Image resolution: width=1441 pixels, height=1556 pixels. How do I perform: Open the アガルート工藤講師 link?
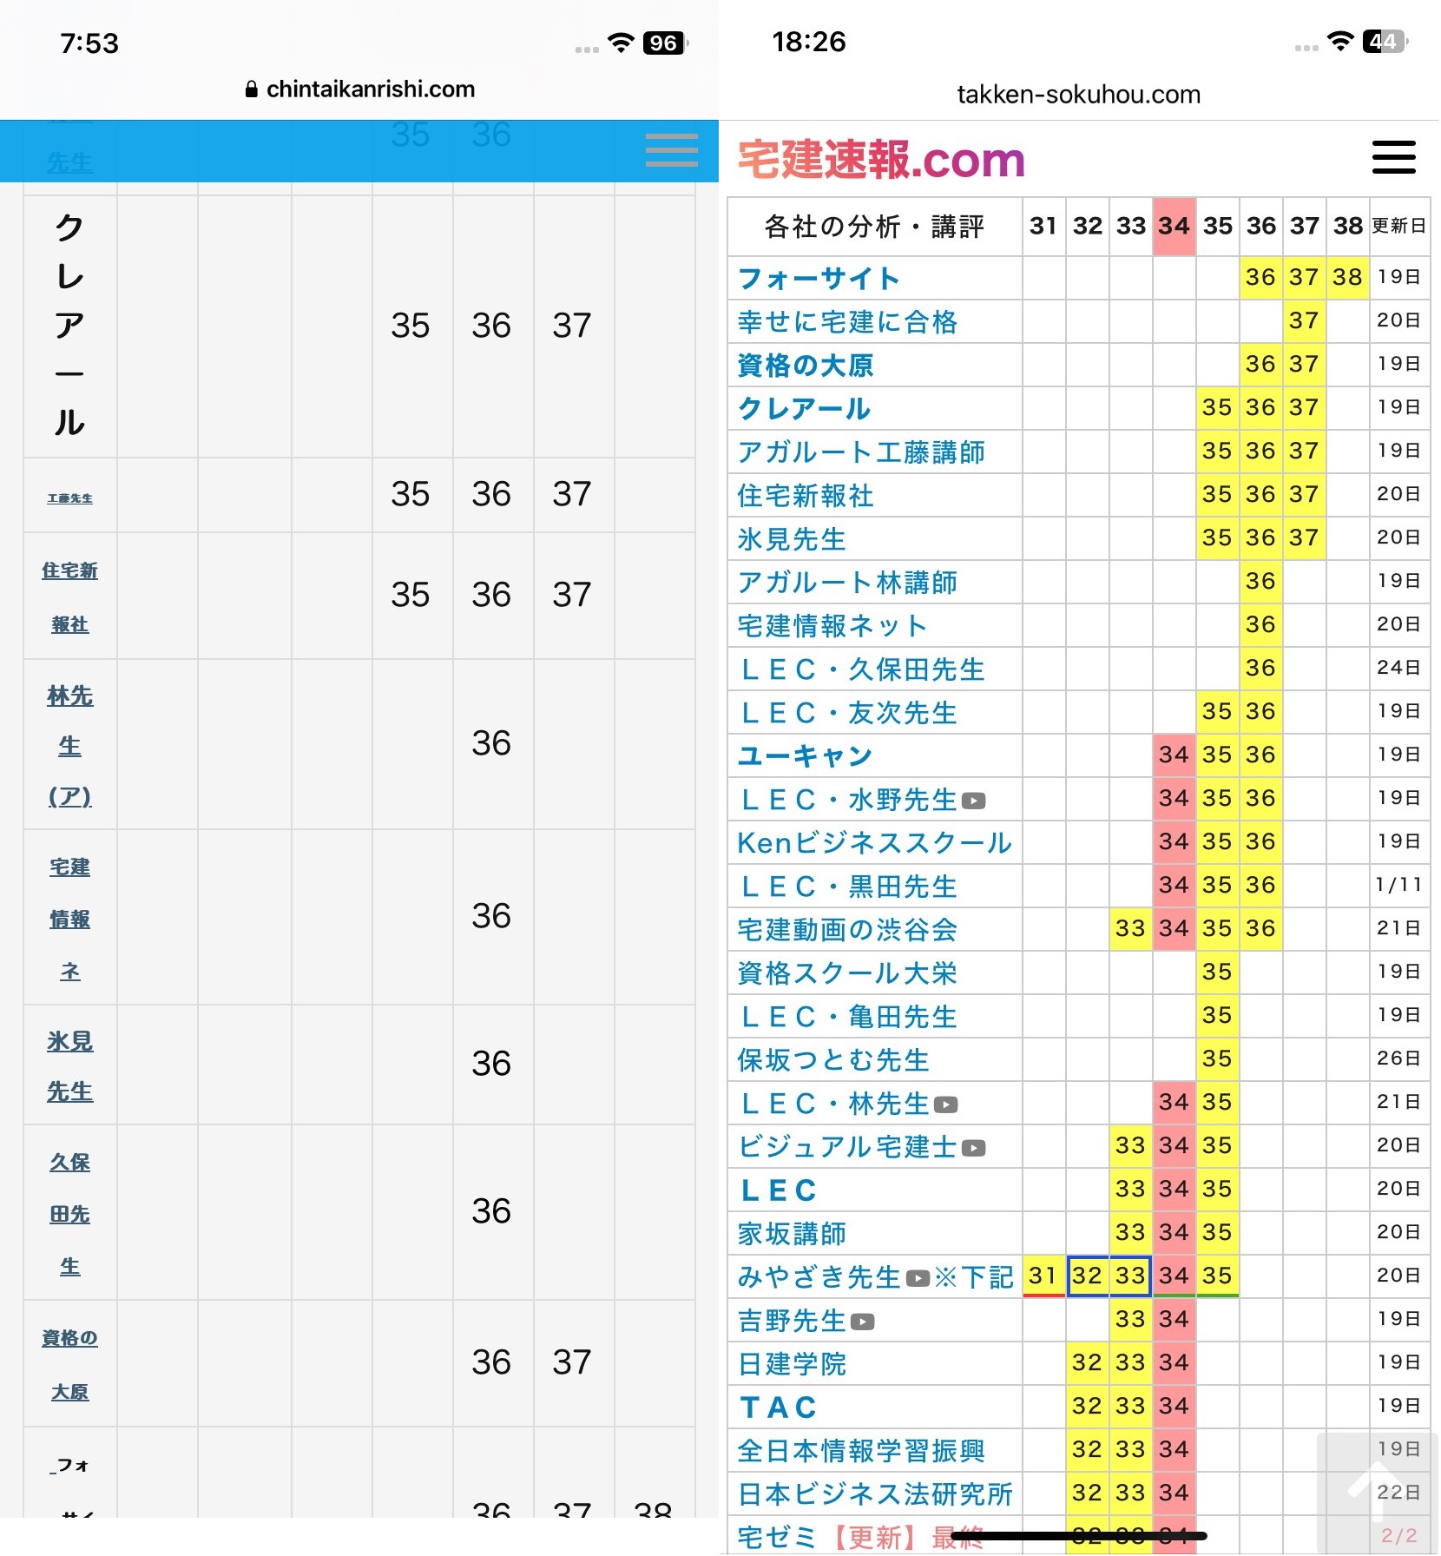click(x=860, y=452)
